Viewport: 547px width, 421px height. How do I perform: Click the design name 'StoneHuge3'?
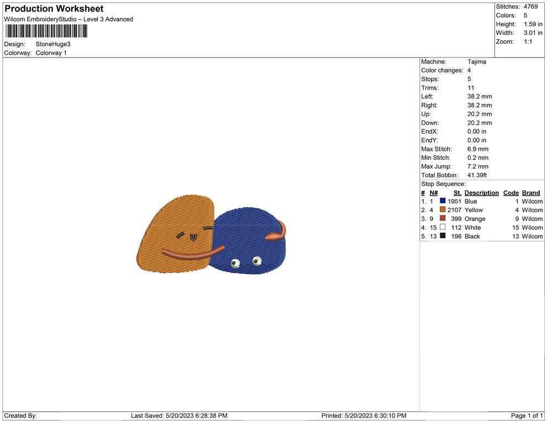click(x=53, y=44)
